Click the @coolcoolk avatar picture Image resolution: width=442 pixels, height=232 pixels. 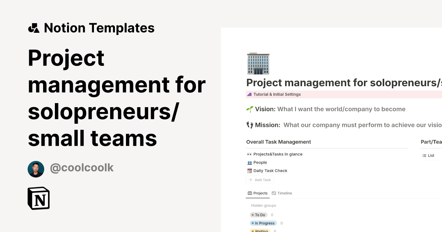(x=36, y=169)
